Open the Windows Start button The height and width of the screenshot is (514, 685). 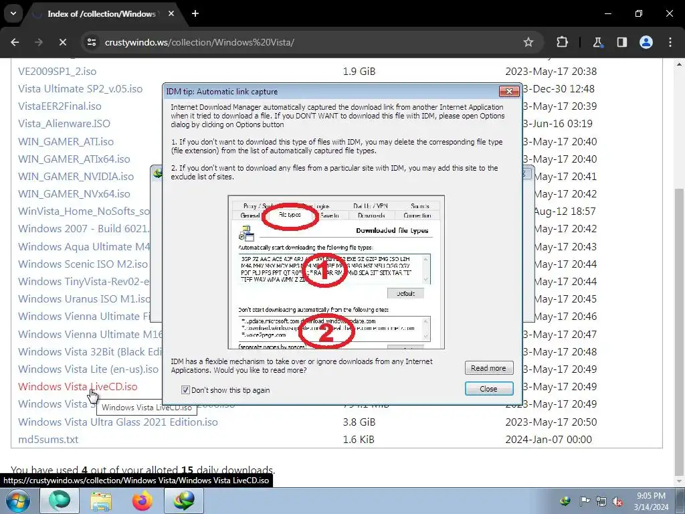(17, 501)
